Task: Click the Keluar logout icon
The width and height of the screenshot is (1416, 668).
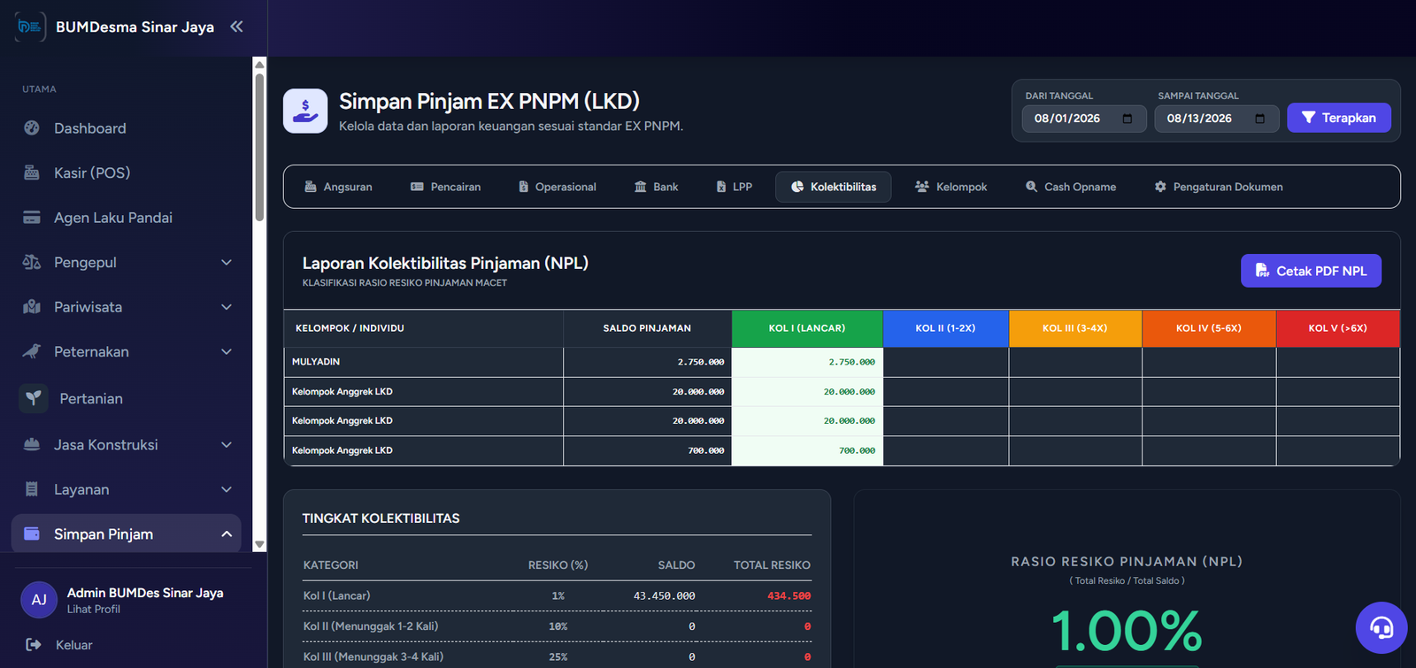Action: (34, 645)
